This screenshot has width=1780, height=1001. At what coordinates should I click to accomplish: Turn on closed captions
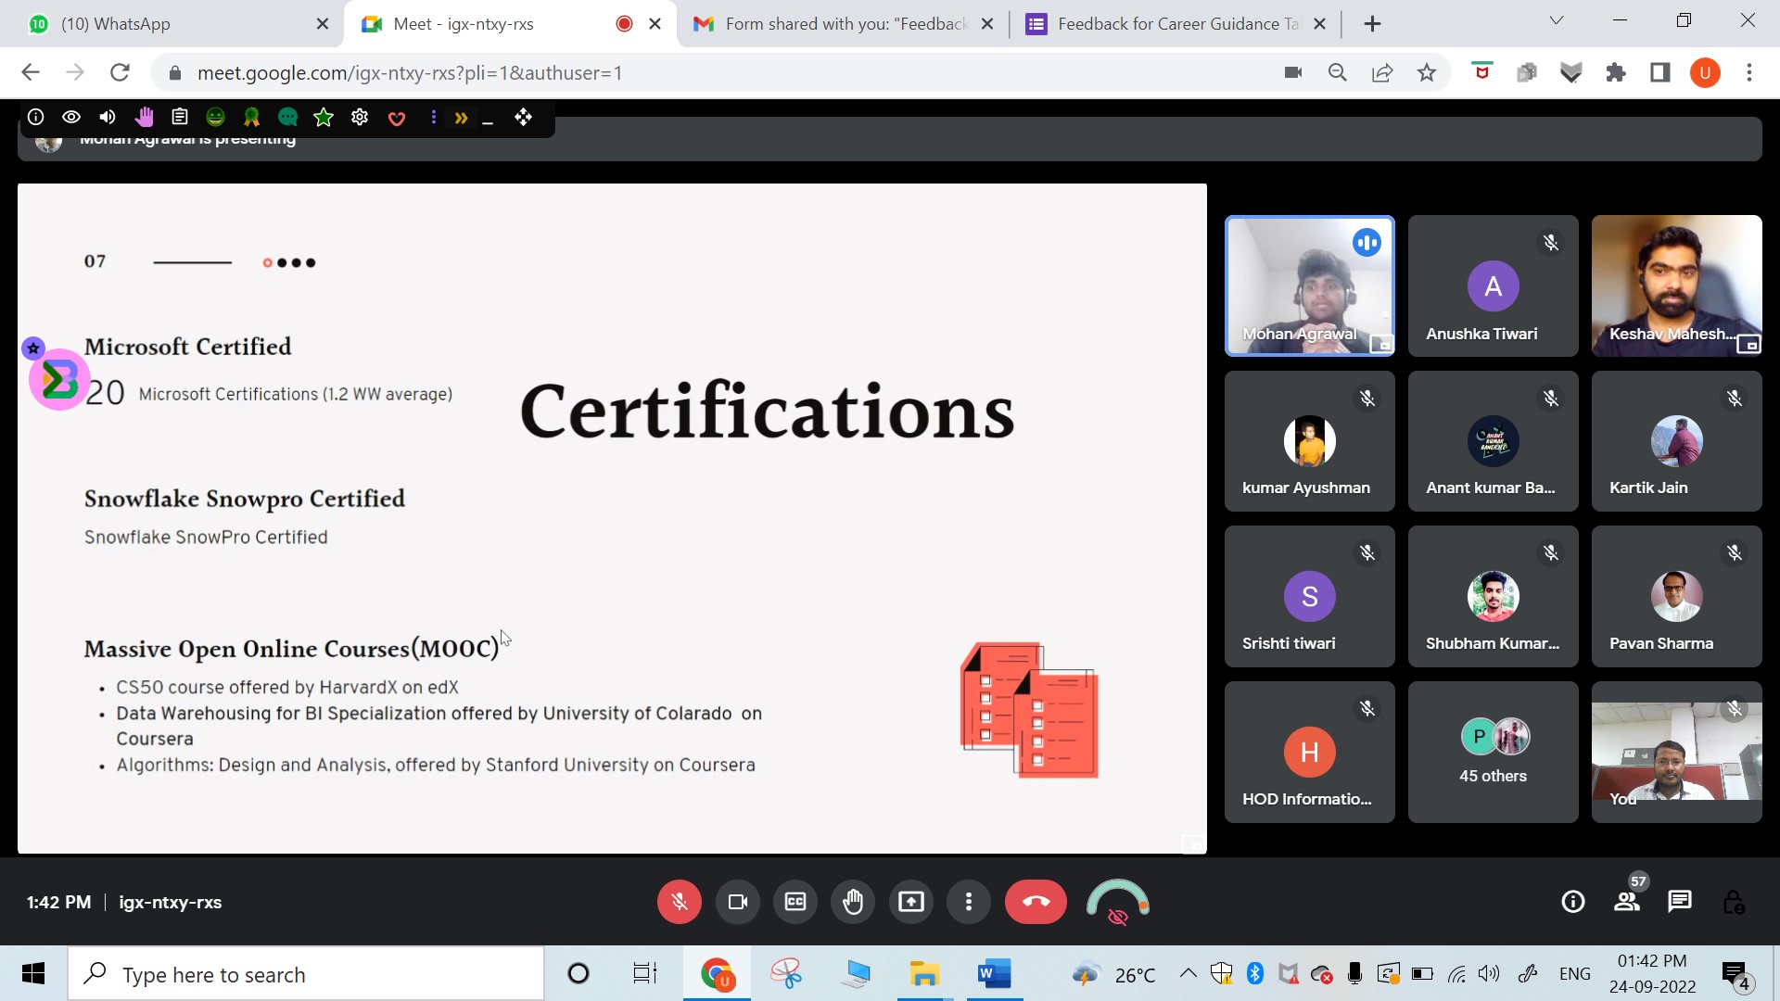point(795,902)
